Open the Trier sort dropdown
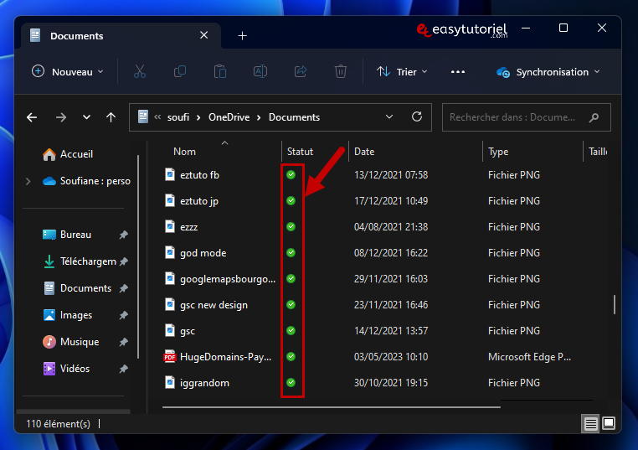Screen dimensions: 638x450 [x=402, y=72]
